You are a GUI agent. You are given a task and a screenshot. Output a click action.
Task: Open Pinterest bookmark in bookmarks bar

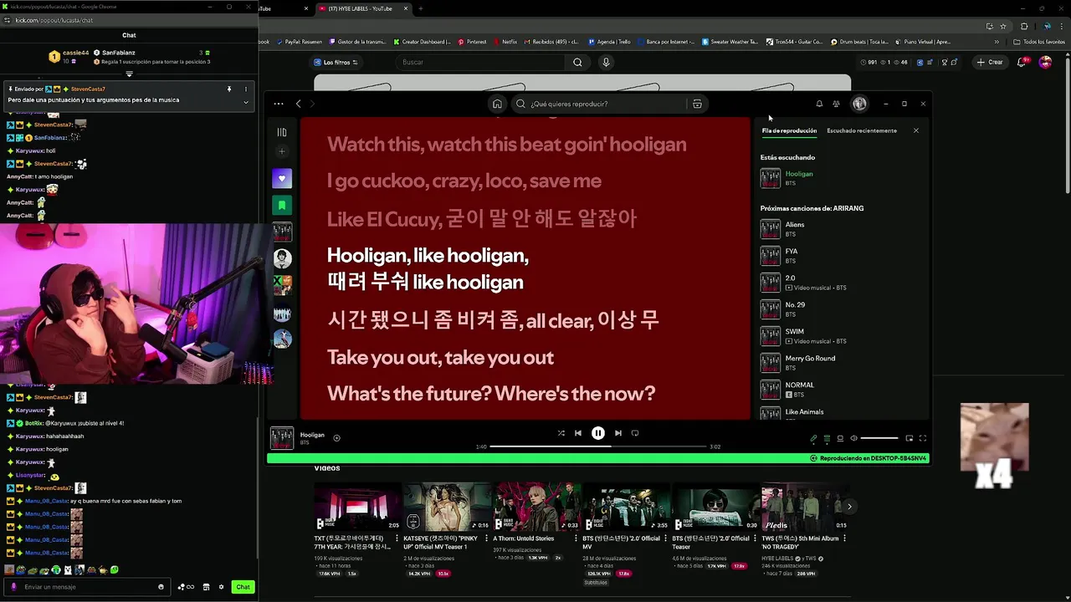[x=472, y=42]
